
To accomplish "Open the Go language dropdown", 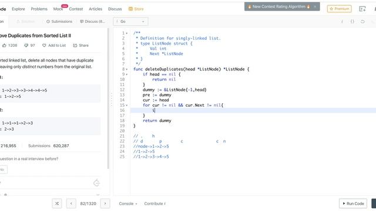I will 130,22.
